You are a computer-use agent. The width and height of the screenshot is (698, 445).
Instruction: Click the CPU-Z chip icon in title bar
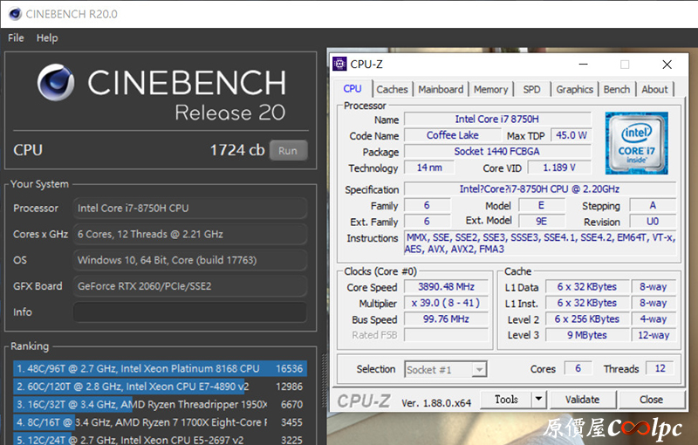(339, 64)
